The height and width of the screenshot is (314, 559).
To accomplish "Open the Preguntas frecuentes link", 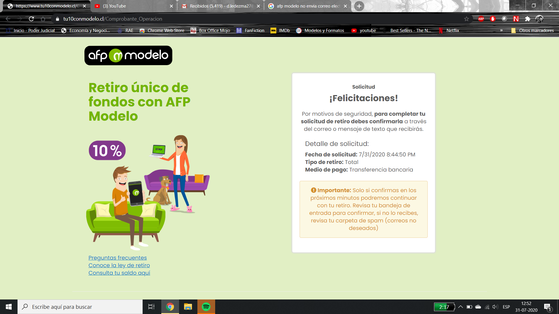I will click(x=118, y=258).
